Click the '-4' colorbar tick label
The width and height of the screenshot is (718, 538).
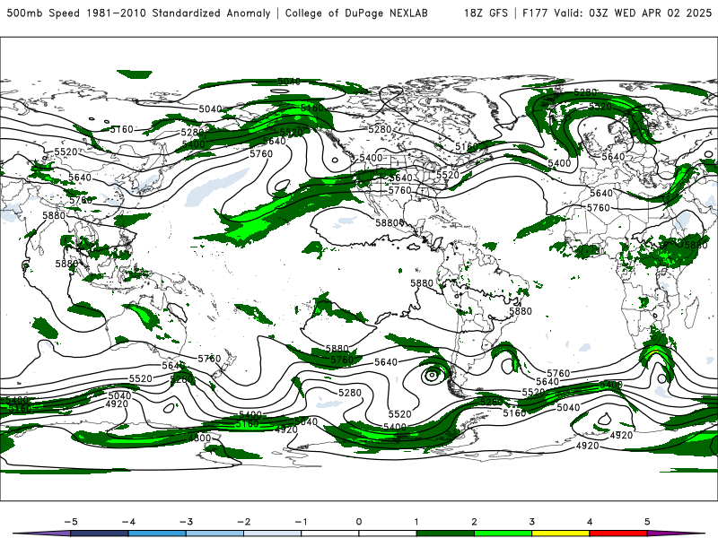128,522
